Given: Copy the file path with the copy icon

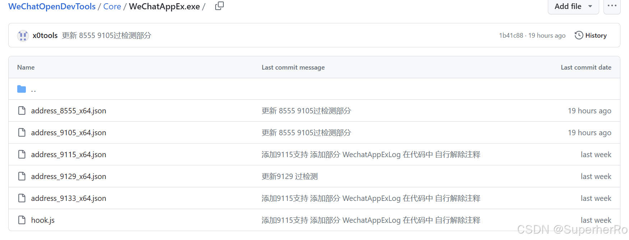Looking at the screenshot, I should pyautogui.click(x=219, y=6).
